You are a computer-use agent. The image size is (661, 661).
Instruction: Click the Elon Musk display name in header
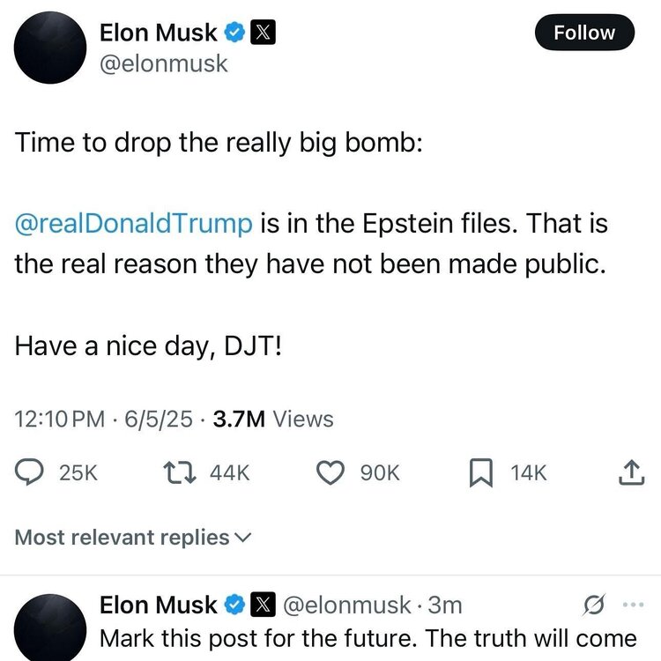pyautogui.click(x=158, y=33)
